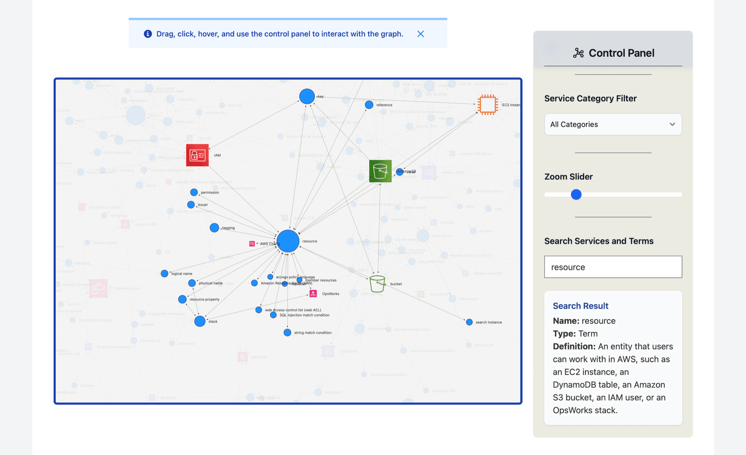Screen dimensions: 746x455
Task: Select the faded CloudFormation service icon
Action: [98, 288]
